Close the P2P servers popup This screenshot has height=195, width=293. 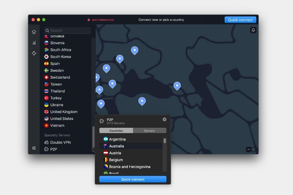164,119
